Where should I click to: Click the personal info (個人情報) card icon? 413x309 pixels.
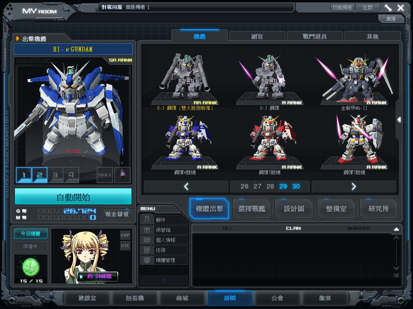pos(147,240)
